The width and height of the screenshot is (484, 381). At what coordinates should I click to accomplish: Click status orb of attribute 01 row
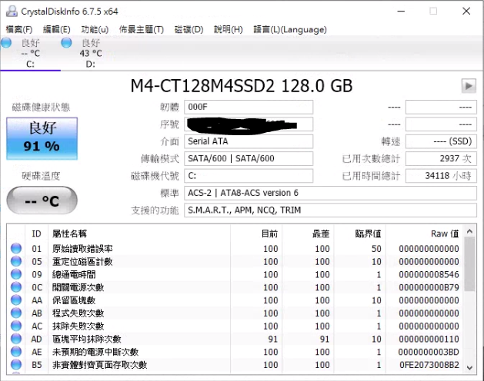16,248
